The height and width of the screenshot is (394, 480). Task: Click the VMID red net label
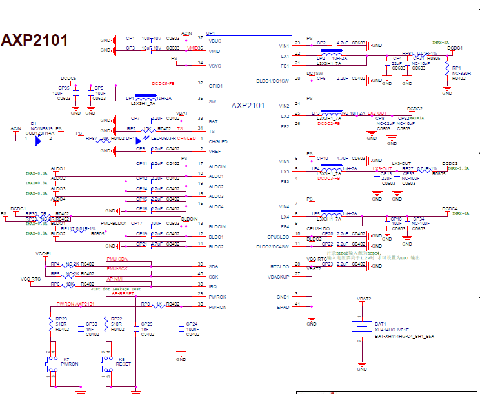click(x=192, y=48)
